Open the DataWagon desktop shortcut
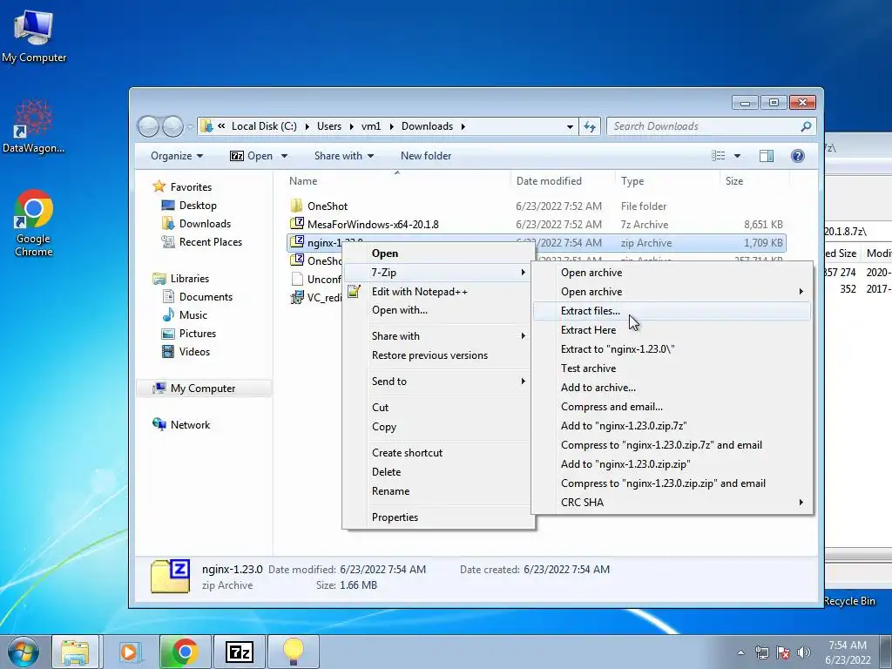The image size is (892, 669). click(34, 126)
